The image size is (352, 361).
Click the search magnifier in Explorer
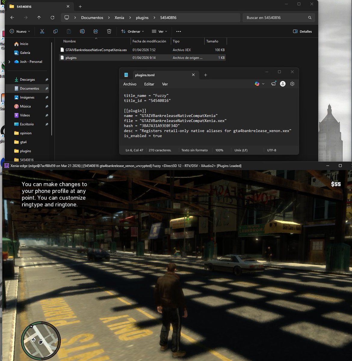click(x=310, y=18)
